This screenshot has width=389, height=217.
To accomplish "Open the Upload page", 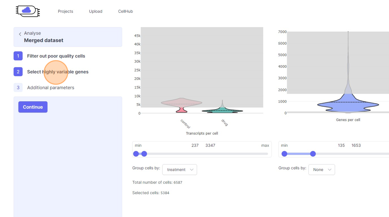I will tap(96, 11).
